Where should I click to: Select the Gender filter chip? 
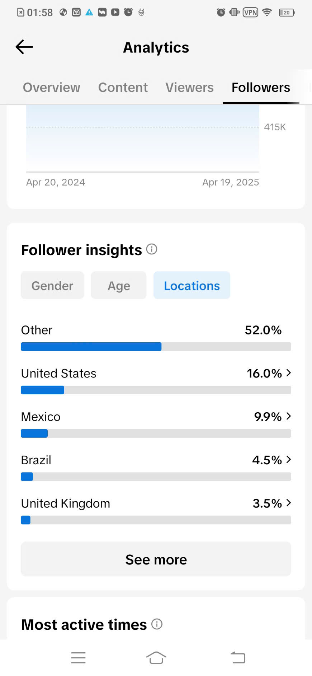pyautogui.click(x=52, y=285)
